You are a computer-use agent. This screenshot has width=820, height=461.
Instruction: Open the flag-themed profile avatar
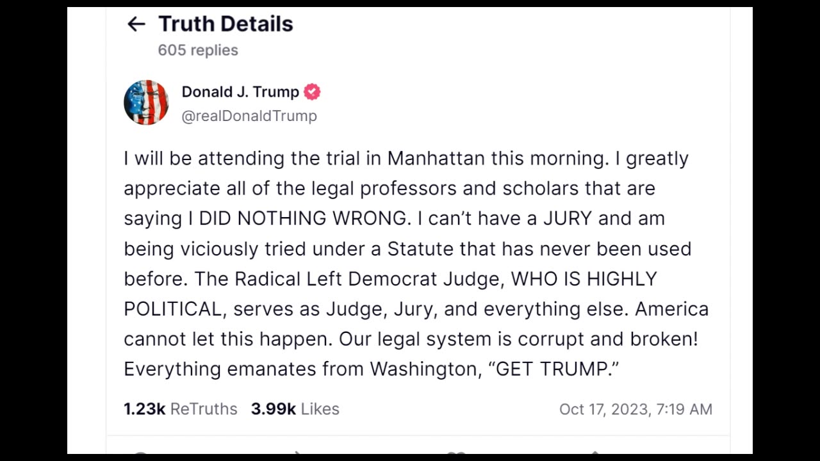coord(146,102)
